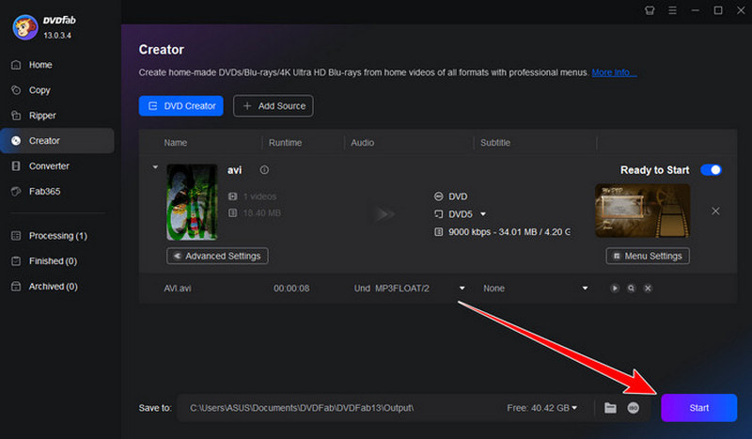
Task: Collapse the avi source entry
Action: pos(155,167)
